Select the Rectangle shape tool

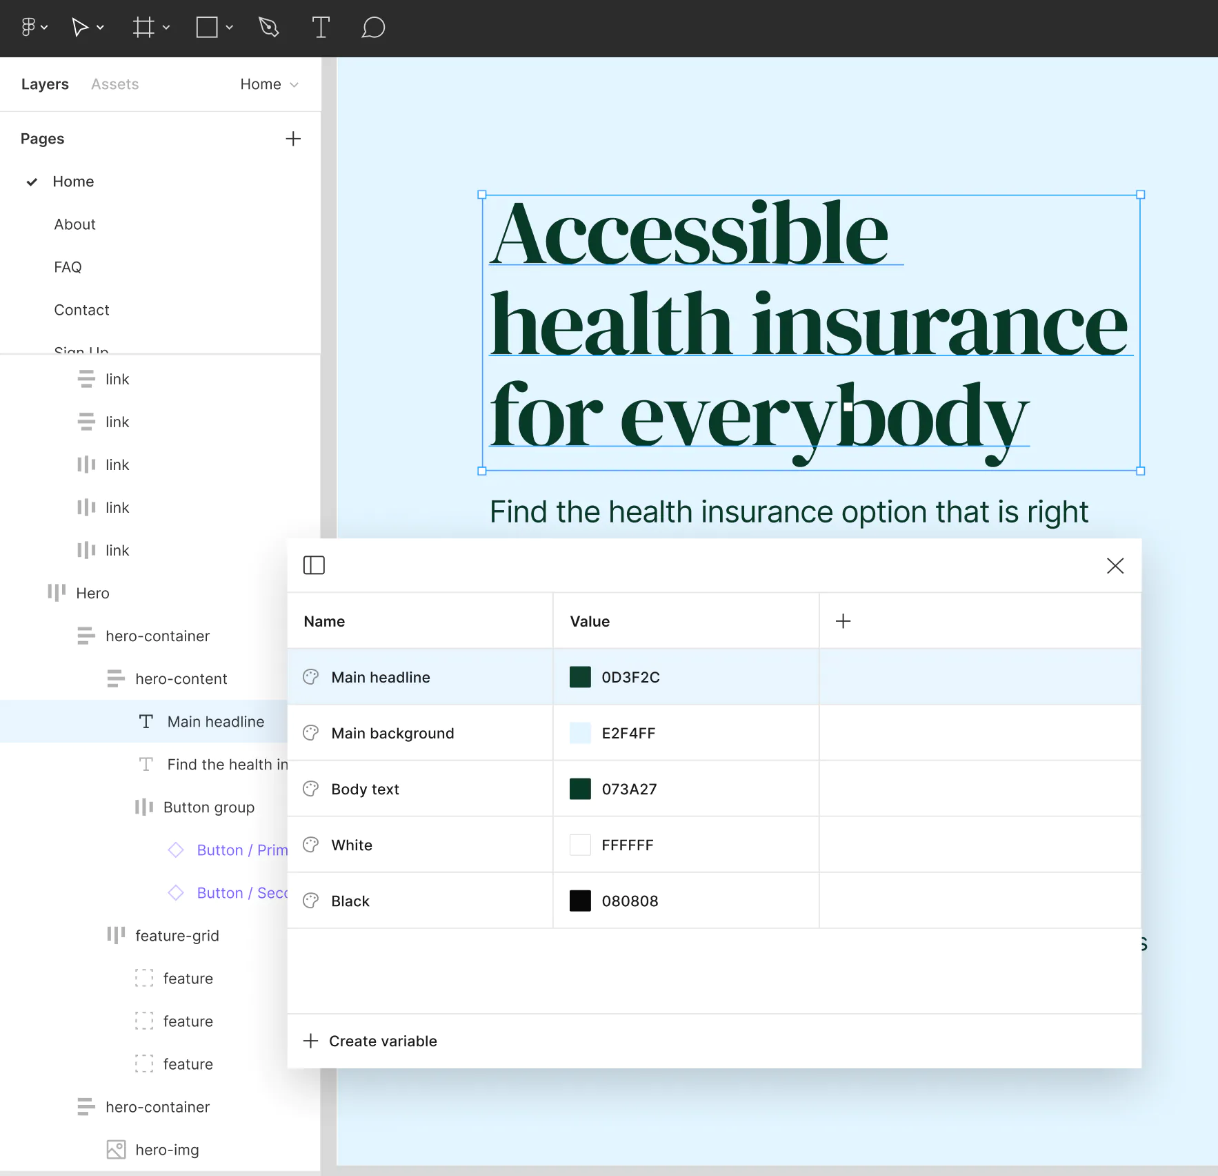(207, 28)
